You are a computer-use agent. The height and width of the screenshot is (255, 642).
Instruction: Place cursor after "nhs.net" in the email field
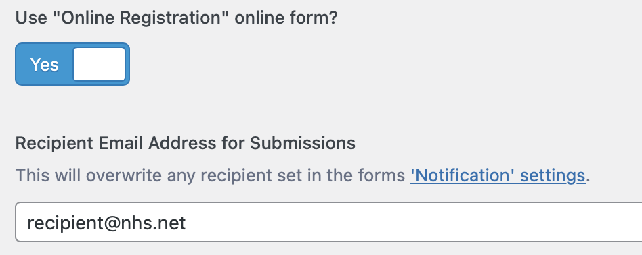(187, 223)
